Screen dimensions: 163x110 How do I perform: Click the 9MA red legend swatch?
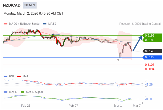pos(19,76)
